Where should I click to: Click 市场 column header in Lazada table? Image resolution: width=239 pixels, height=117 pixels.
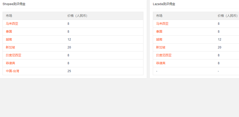pyautogui.click(x=159, y=16)
